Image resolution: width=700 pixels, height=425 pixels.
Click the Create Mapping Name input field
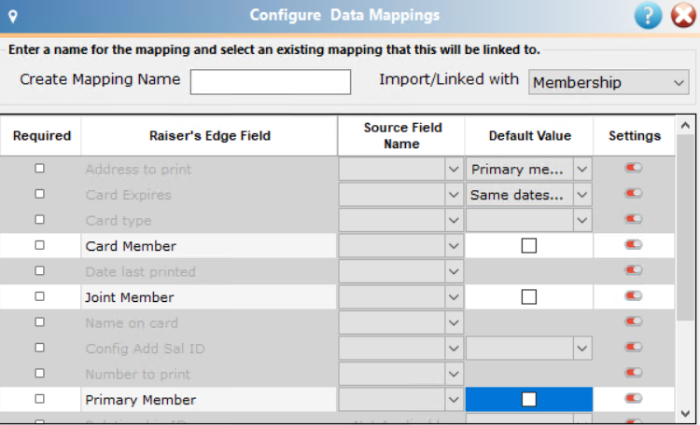click(271, 82)
